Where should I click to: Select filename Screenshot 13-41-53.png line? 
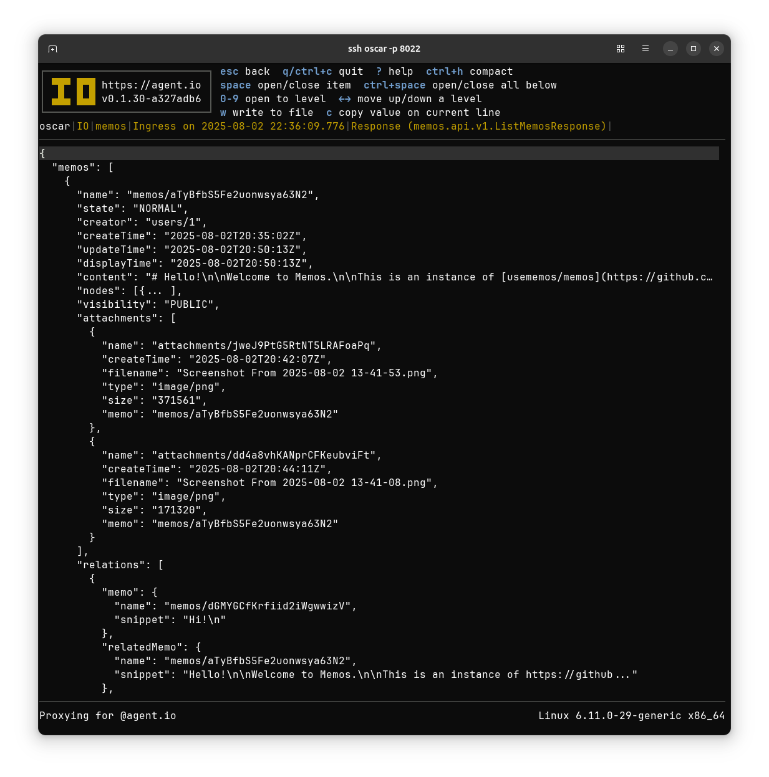(x=270, y=373)
